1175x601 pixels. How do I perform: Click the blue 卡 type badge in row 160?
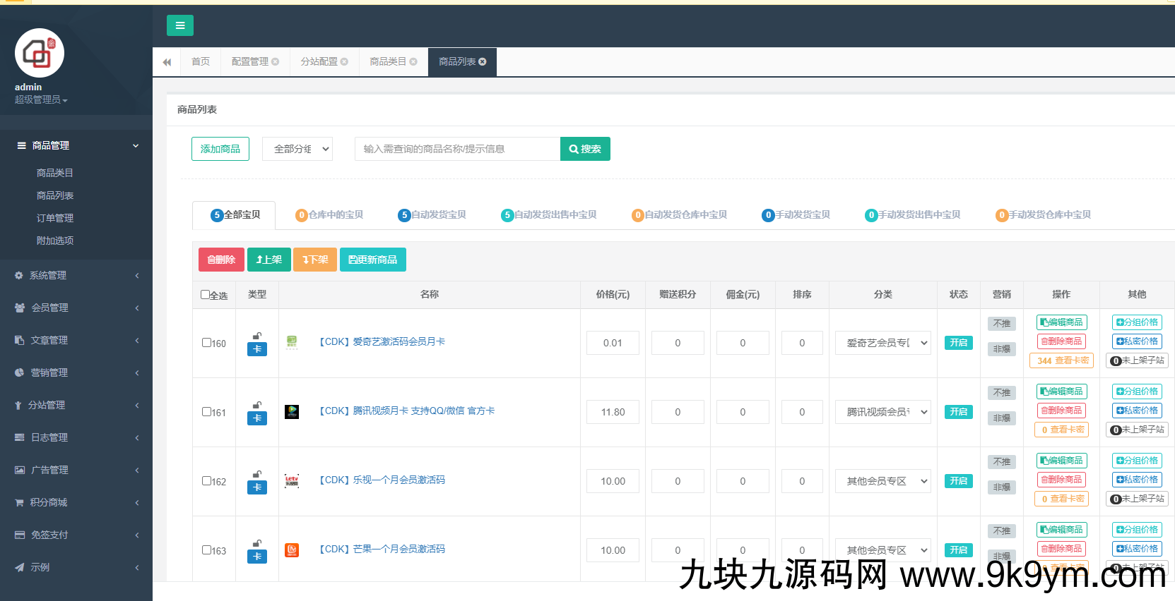coord(257,349)
